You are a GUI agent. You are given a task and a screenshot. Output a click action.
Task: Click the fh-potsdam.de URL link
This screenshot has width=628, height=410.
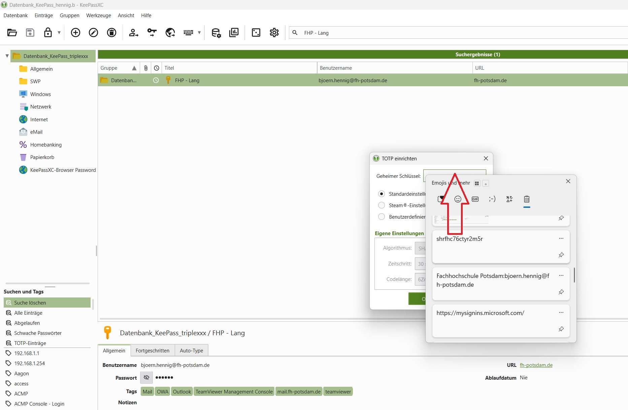(x=536, y=365)
